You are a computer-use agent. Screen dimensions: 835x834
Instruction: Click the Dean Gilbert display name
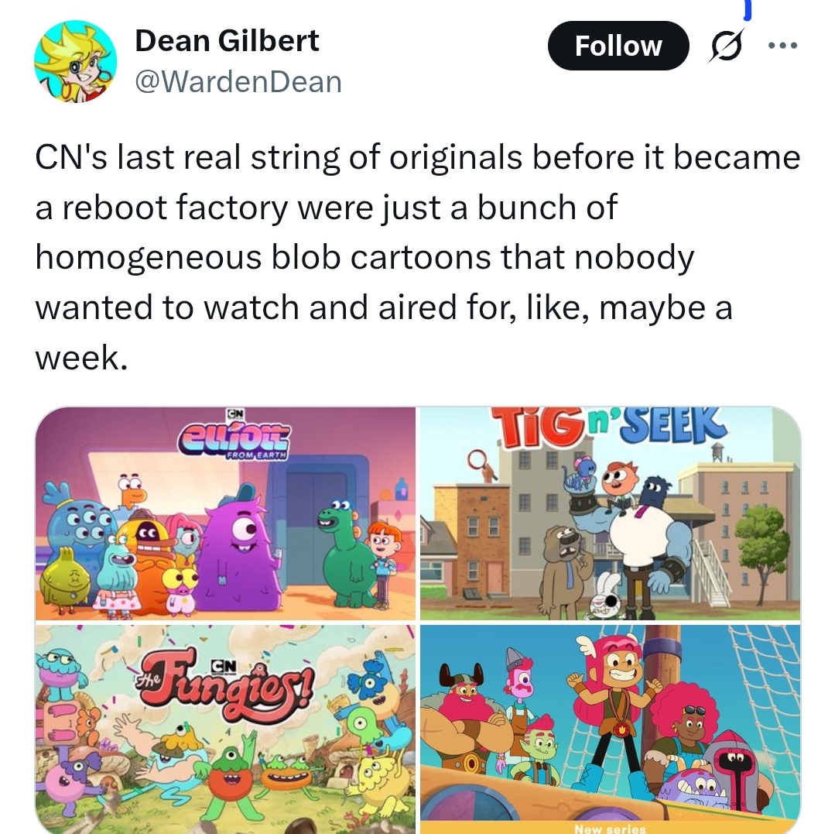[227, 40]
